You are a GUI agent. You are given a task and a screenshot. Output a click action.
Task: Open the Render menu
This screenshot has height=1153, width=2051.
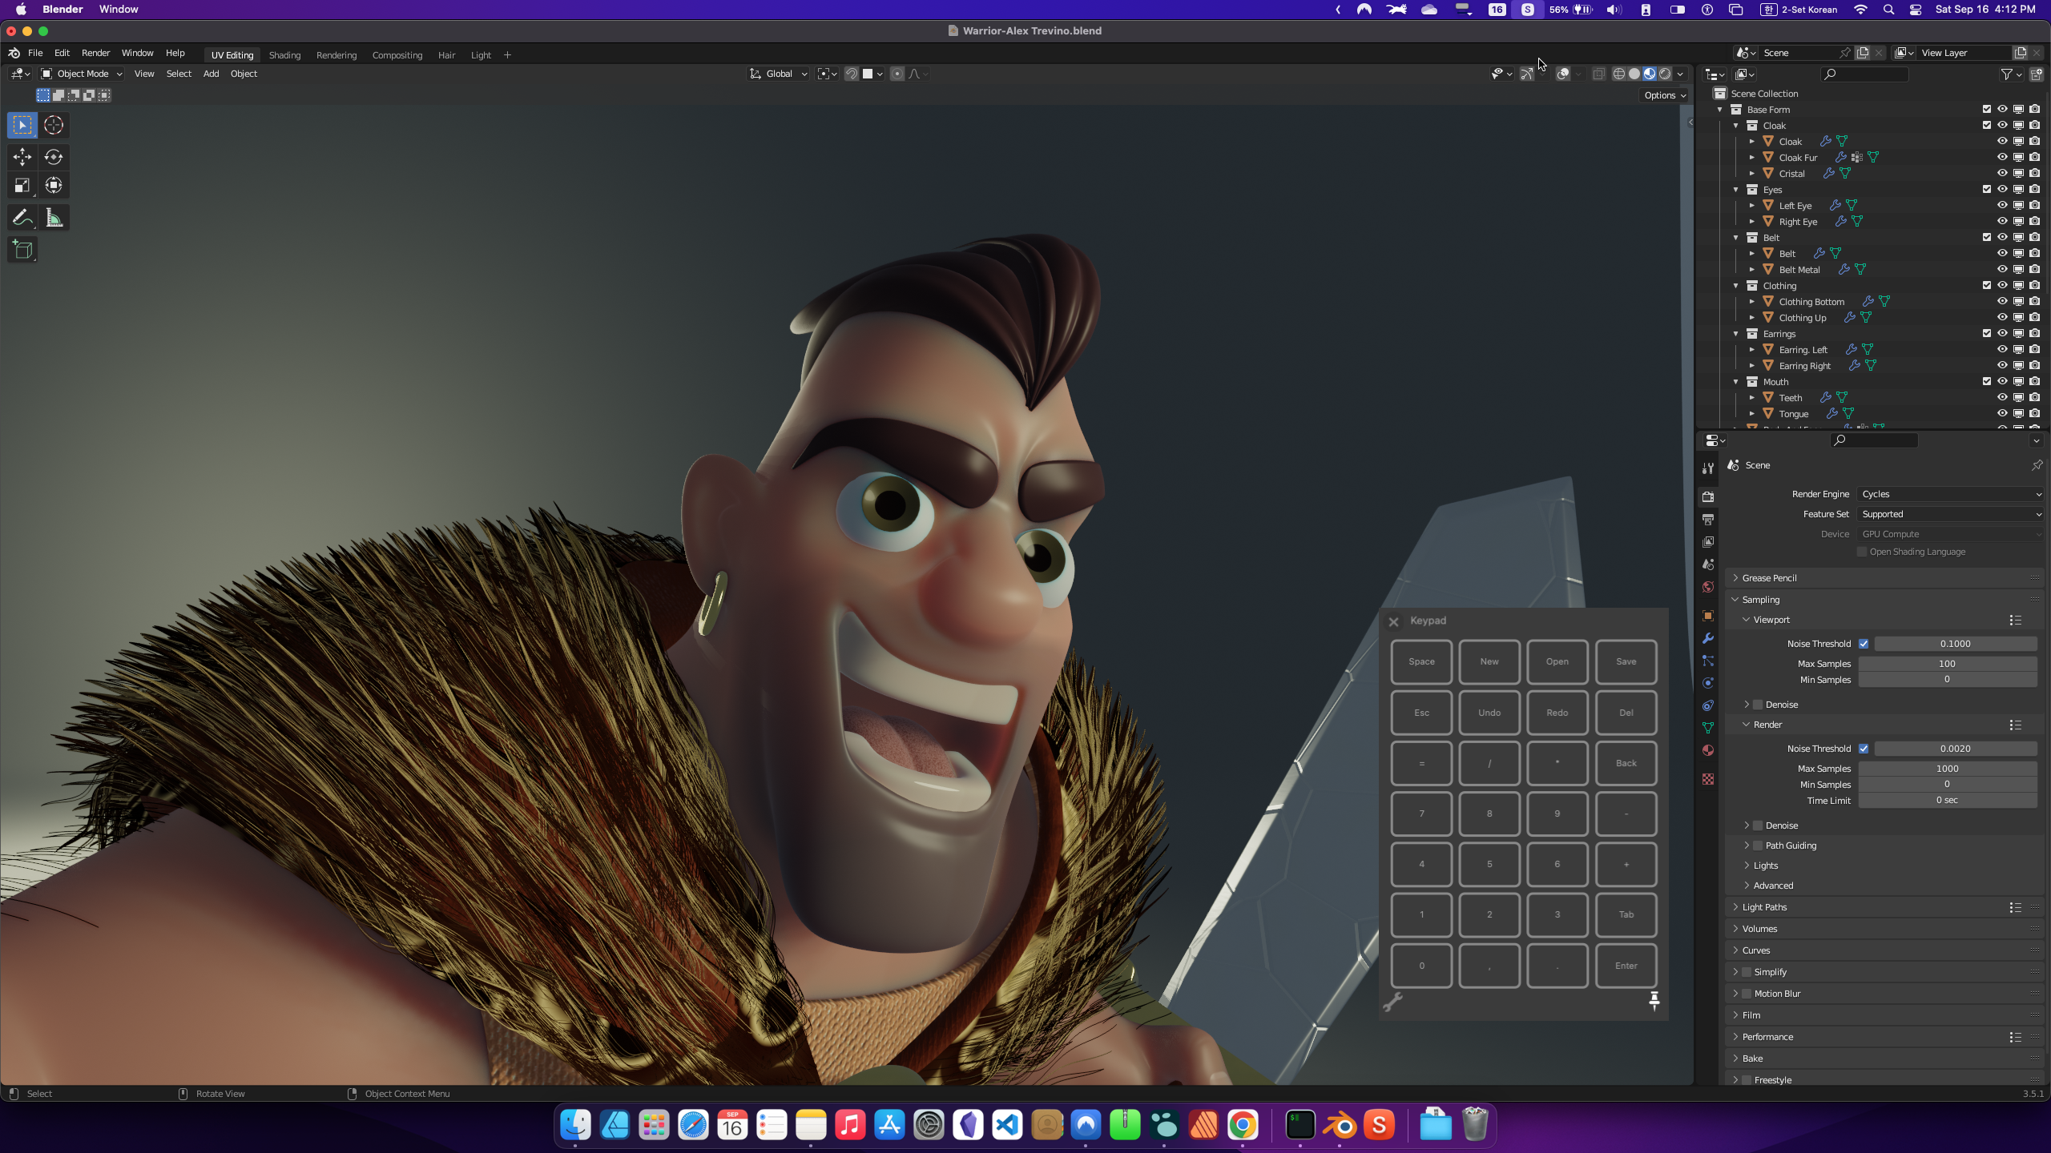point(95,53)
